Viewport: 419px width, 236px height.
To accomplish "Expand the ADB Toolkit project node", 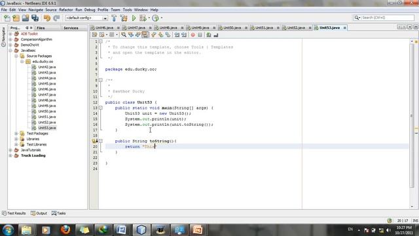I will tap(10, 34).
